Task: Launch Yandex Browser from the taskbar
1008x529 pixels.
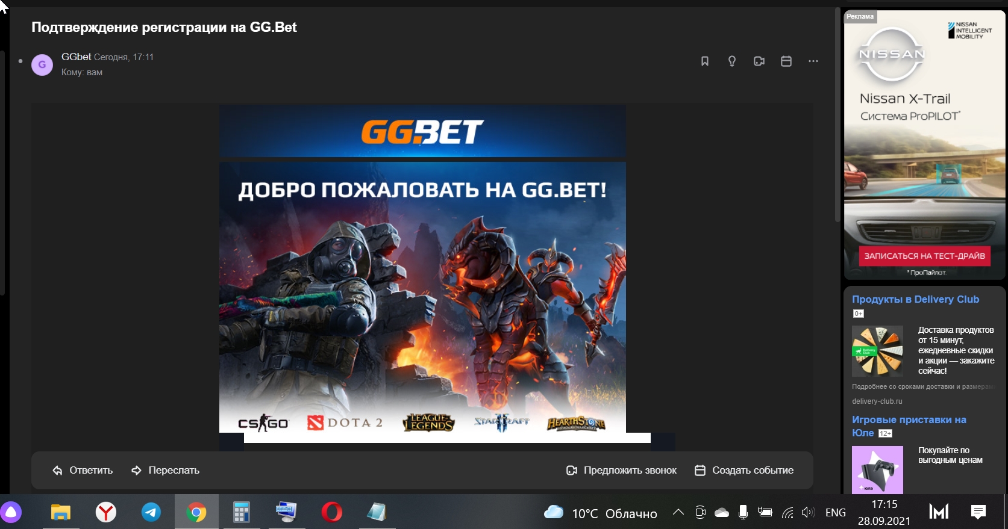Action: [x=106, y=512]
